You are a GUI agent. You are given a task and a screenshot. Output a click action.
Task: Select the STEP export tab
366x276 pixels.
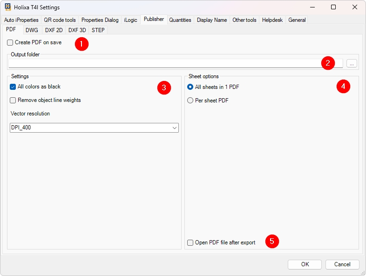click(x=98, y=30)
